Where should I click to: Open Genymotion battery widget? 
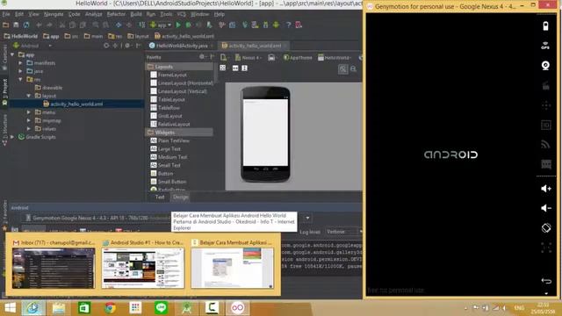[x=545, y=26]
